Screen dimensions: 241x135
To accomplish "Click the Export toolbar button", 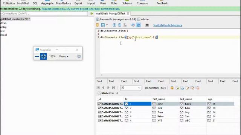I will (x=78, y=3).
